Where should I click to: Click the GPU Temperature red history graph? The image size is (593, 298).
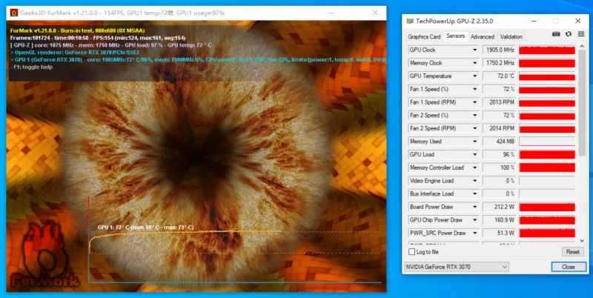[x=547, y=76]
